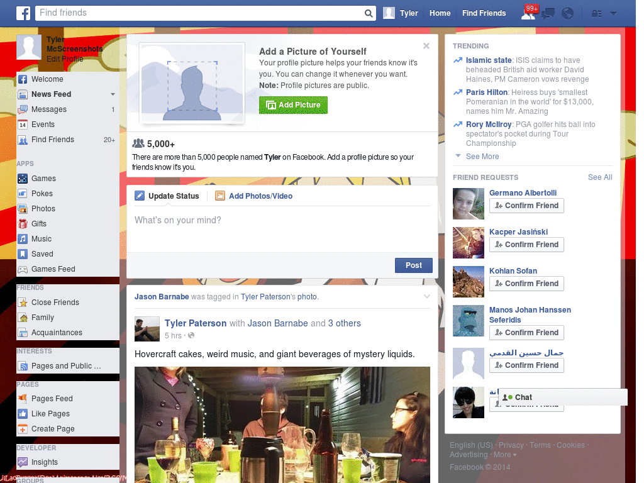Click the Saved bookmark icon
The width and height of the screenshot is (644, 483).
point(23,254)
